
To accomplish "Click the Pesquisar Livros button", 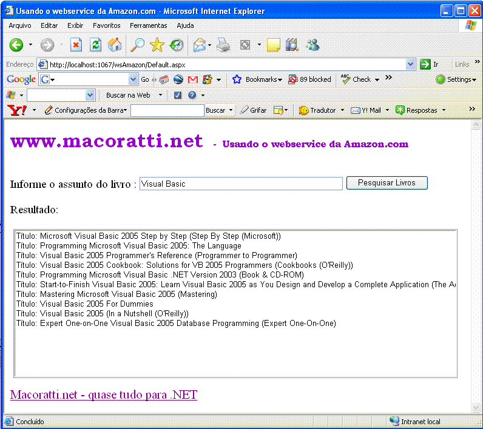I will click(387, 183).
